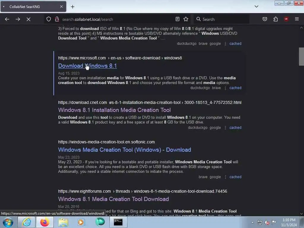Launch Internet Explorer from taskbar
The image size is (304, 228).
point(26,222)
